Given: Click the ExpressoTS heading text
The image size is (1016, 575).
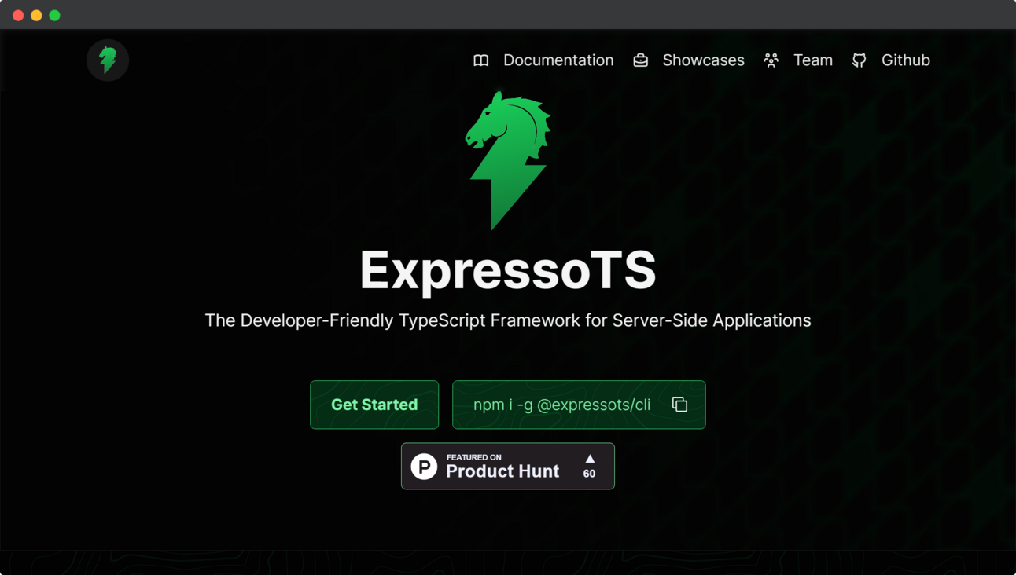Looking at the screenshot, I should (508, 270).
